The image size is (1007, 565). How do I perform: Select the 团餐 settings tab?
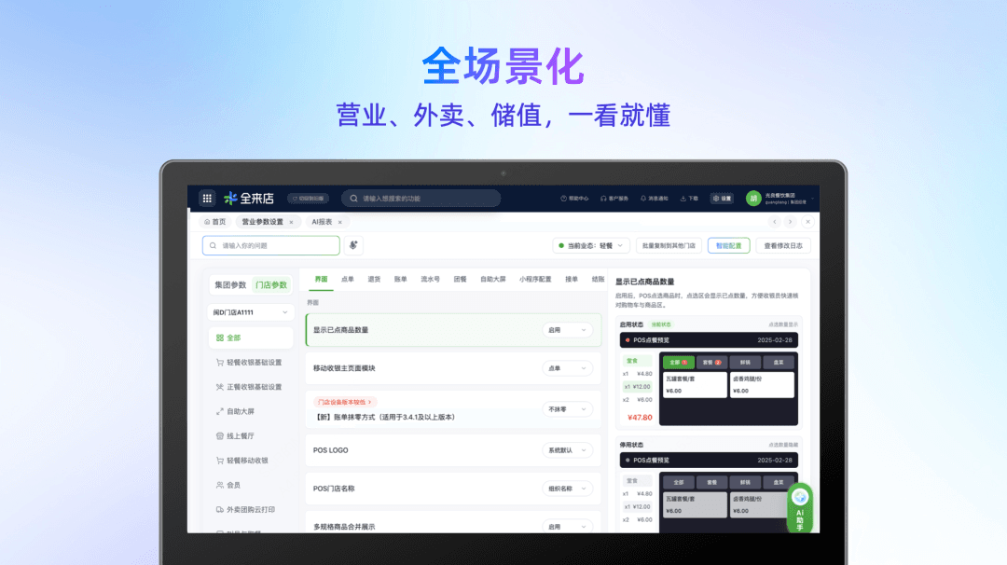460,280
